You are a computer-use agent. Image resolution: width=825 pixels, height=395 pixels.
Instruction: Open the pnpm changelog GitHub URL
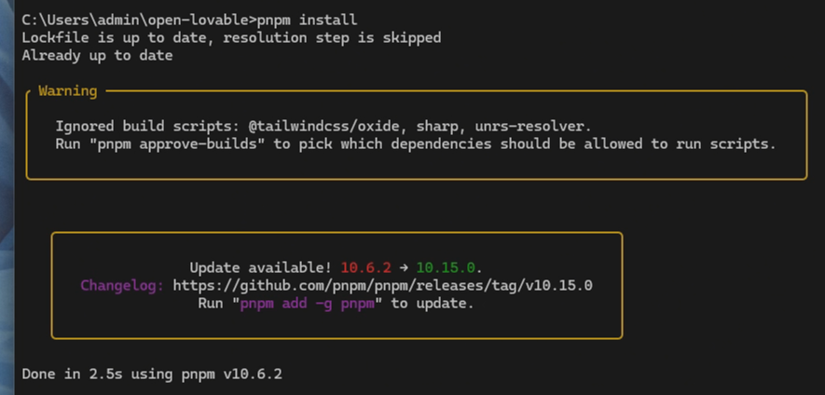382,286
